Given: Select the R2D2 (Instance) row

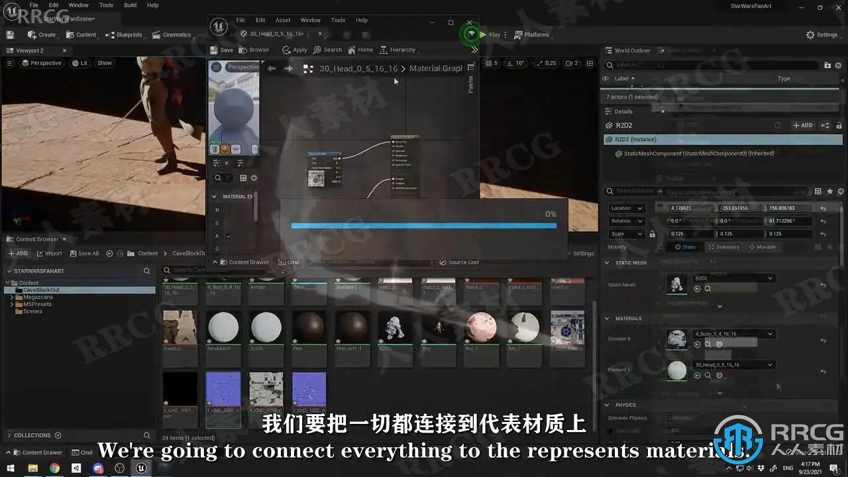Looking at the screenshot, I should [x=723, y=139].
